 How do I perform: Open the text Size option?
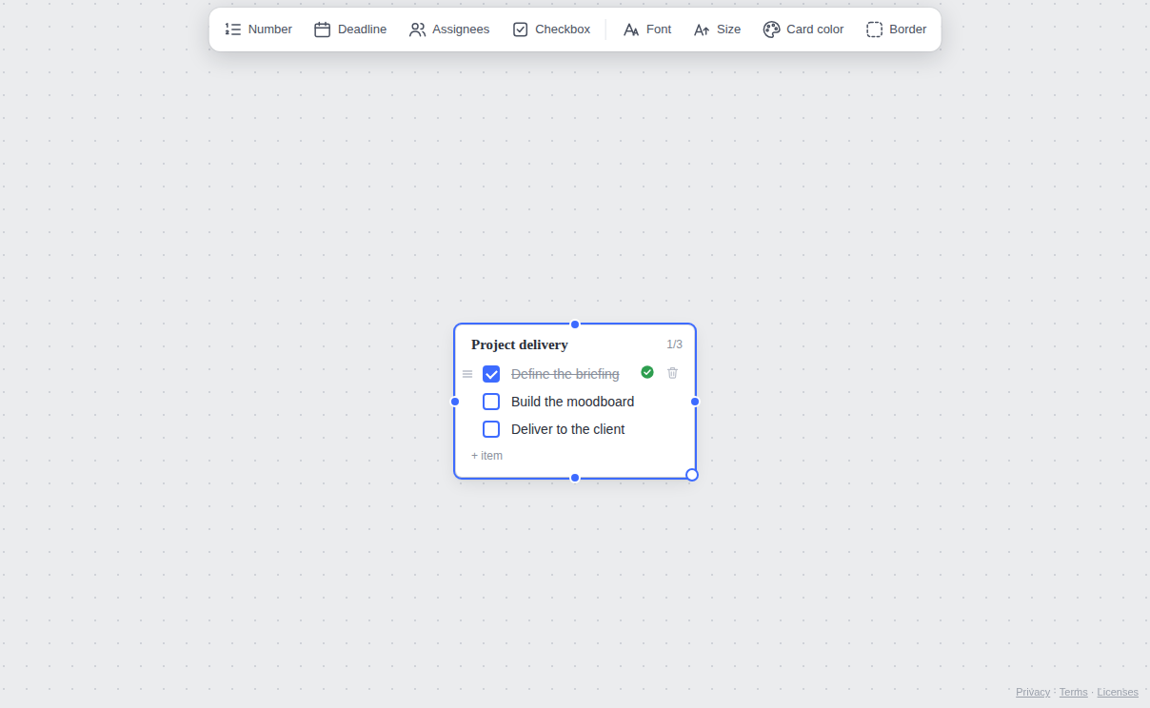[x=717, y=29]
